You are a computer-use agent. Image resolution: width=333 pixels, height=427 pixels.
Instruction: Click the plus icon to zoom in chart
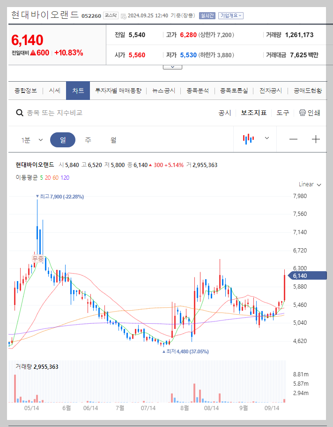click(x=316, y=138)
